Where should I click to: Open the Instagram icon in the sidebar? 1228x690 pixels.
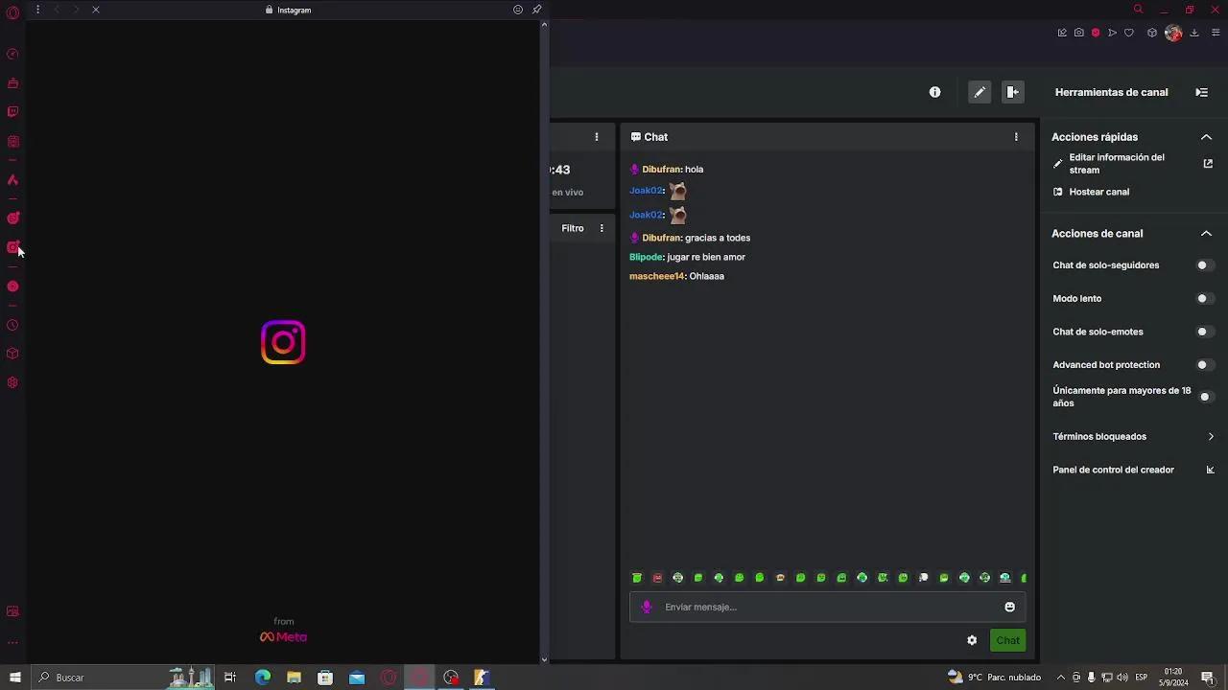12,247
